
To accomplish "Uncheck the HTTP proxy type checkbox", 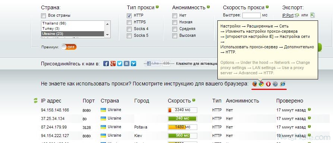I will (x=129, y=16).
